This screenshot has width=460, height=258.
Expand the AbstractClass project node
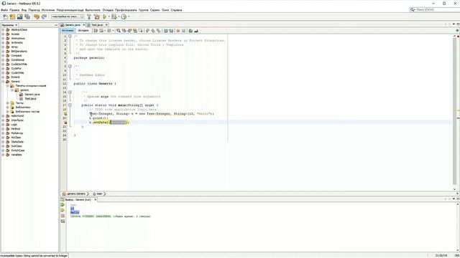[3, 30]
